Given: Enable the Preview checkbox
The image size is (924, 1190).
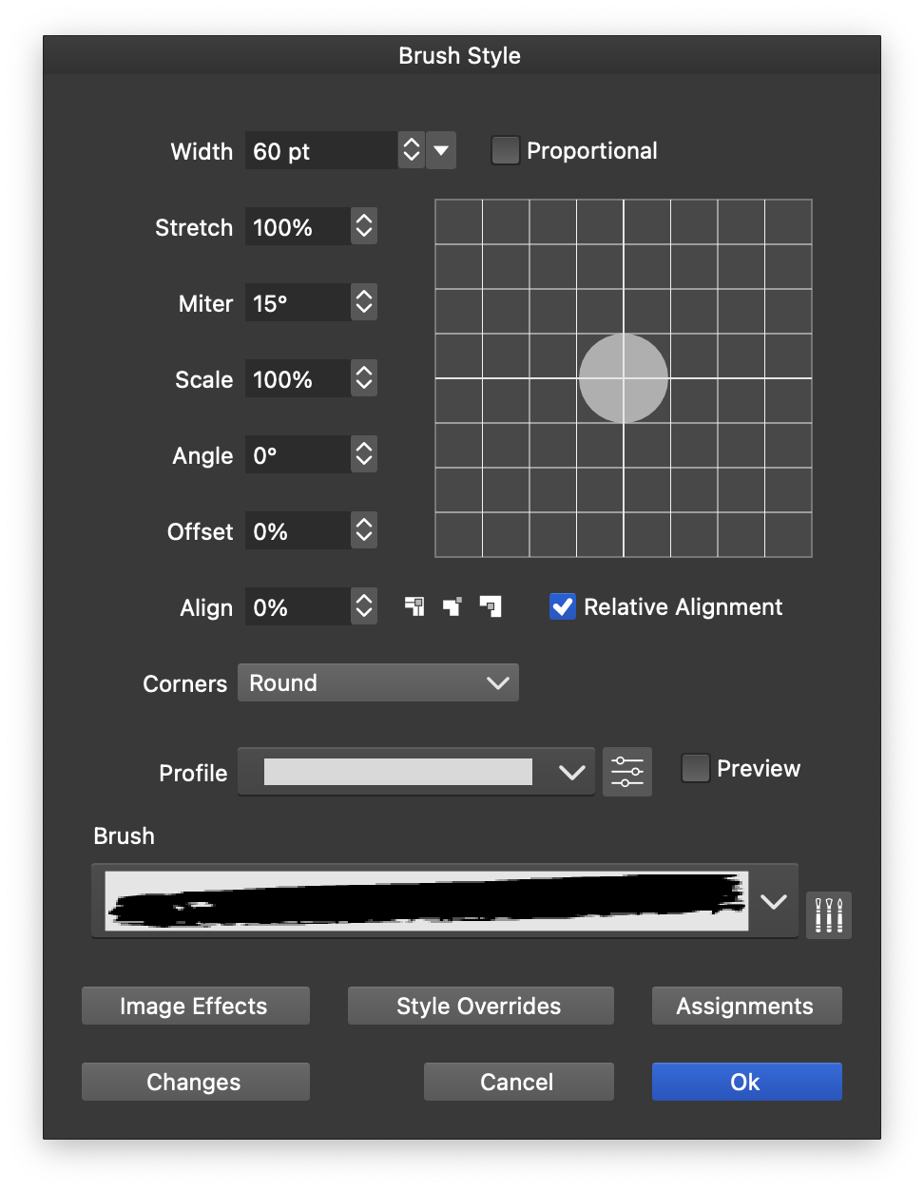Looking at the screenshot, I should point(696,768).
